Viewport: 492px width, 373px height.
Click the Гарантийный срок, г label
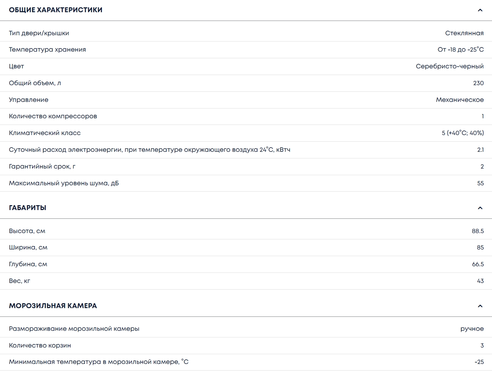(42, 166)
